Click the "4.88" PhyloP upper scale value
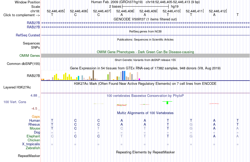250x162 pixels. click(34, 96)
